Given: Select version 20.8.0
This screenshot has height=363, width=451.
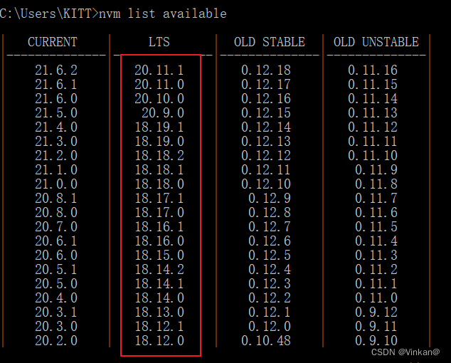Looking at the screenshot, I should tap(56, 212).
